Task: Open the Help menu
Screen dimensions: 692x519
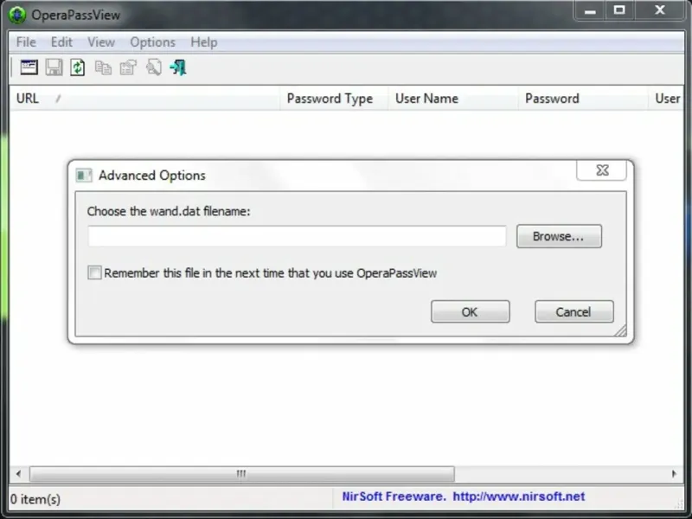Action: point(204,42)
